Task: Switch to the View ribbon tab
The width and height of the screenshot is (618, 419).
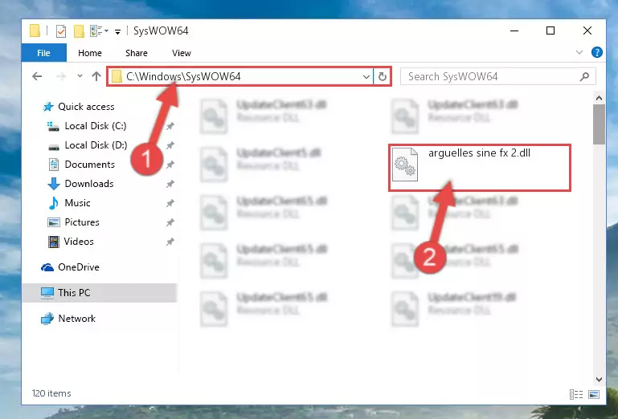Action: tap(182, 53)
